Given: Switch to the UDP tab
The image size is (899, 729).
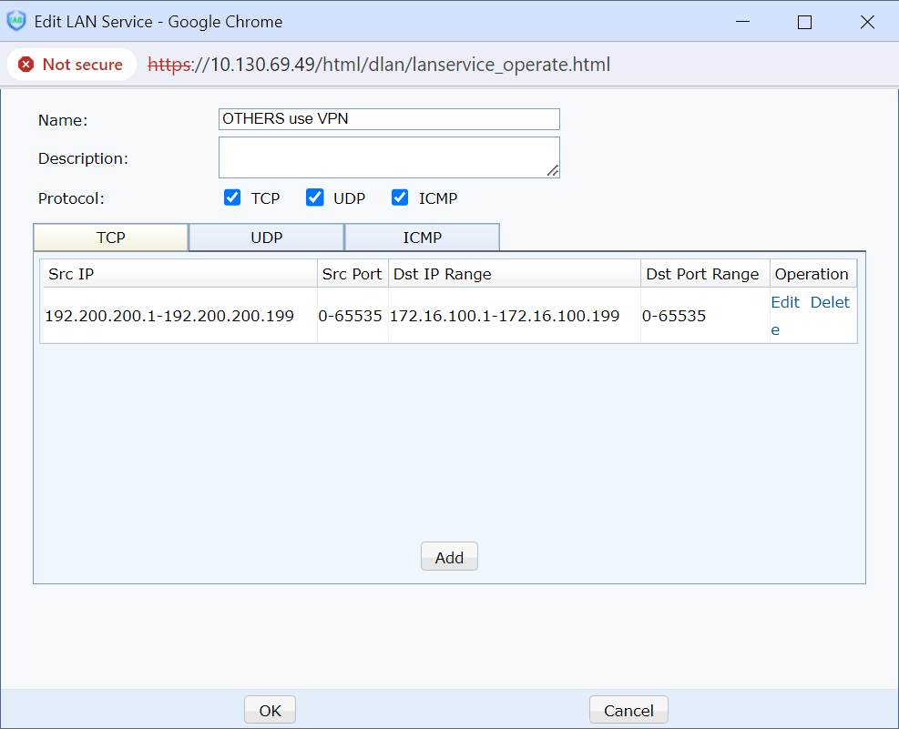Looking at the screenshot, I should click(266, 238).
